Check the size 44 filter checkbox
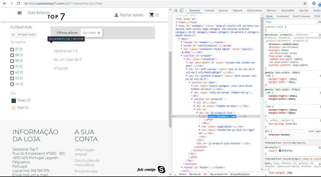The width and height of the screenshot is (321, 177). [x=12, y=84]
